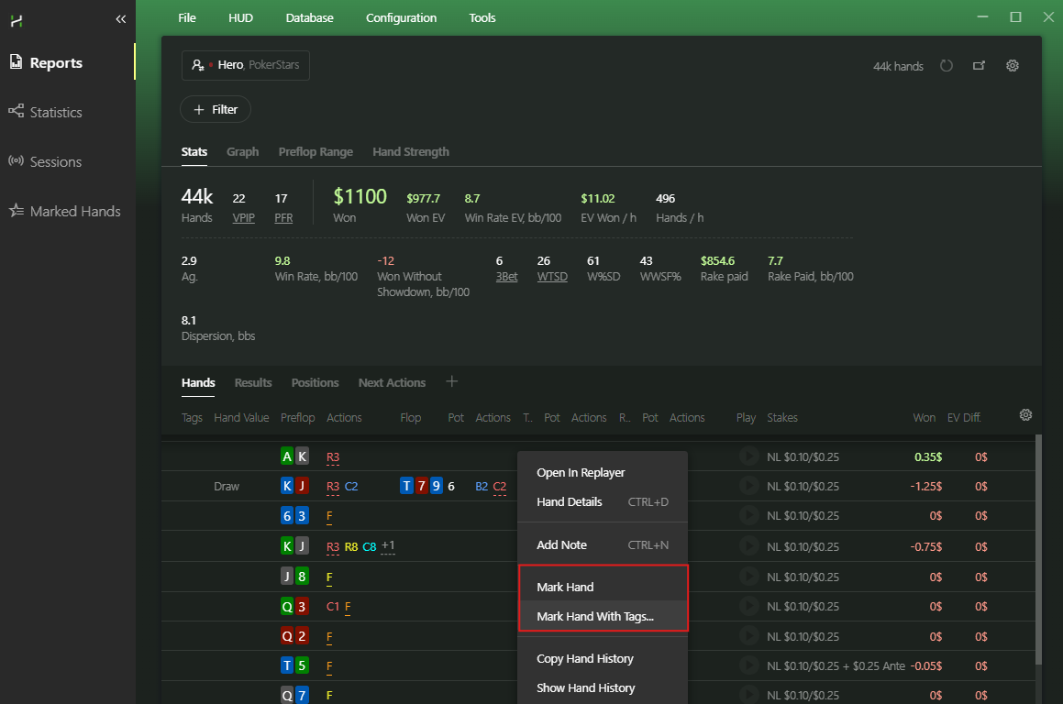Choose Mark Hand With Tags... option
Screen dimensions: 1063x704
(x=603, y=616)
